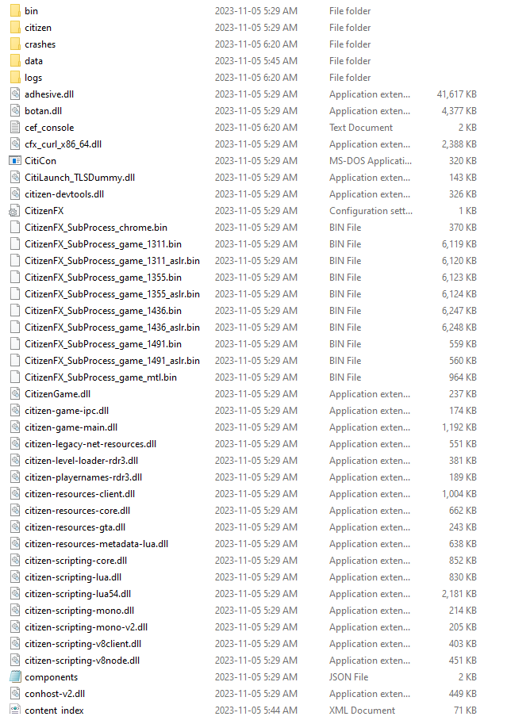Select the CitiCon application icon
This screenshot has height=724, width=530.
(15, 161)
